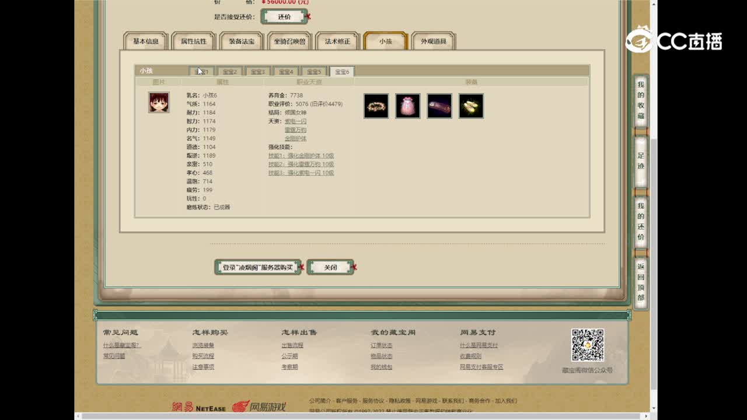Viewport: 747px width, 420px height.
Task: Switch to the 装备法宝 tab
Action: 241,41
